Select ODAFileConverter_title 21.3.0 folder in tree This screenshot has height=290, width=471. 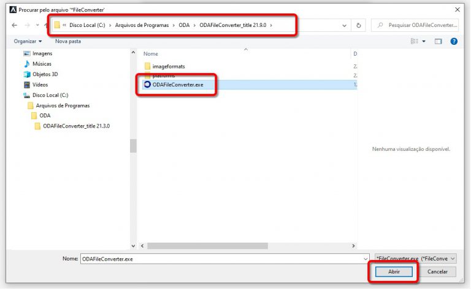76,126
